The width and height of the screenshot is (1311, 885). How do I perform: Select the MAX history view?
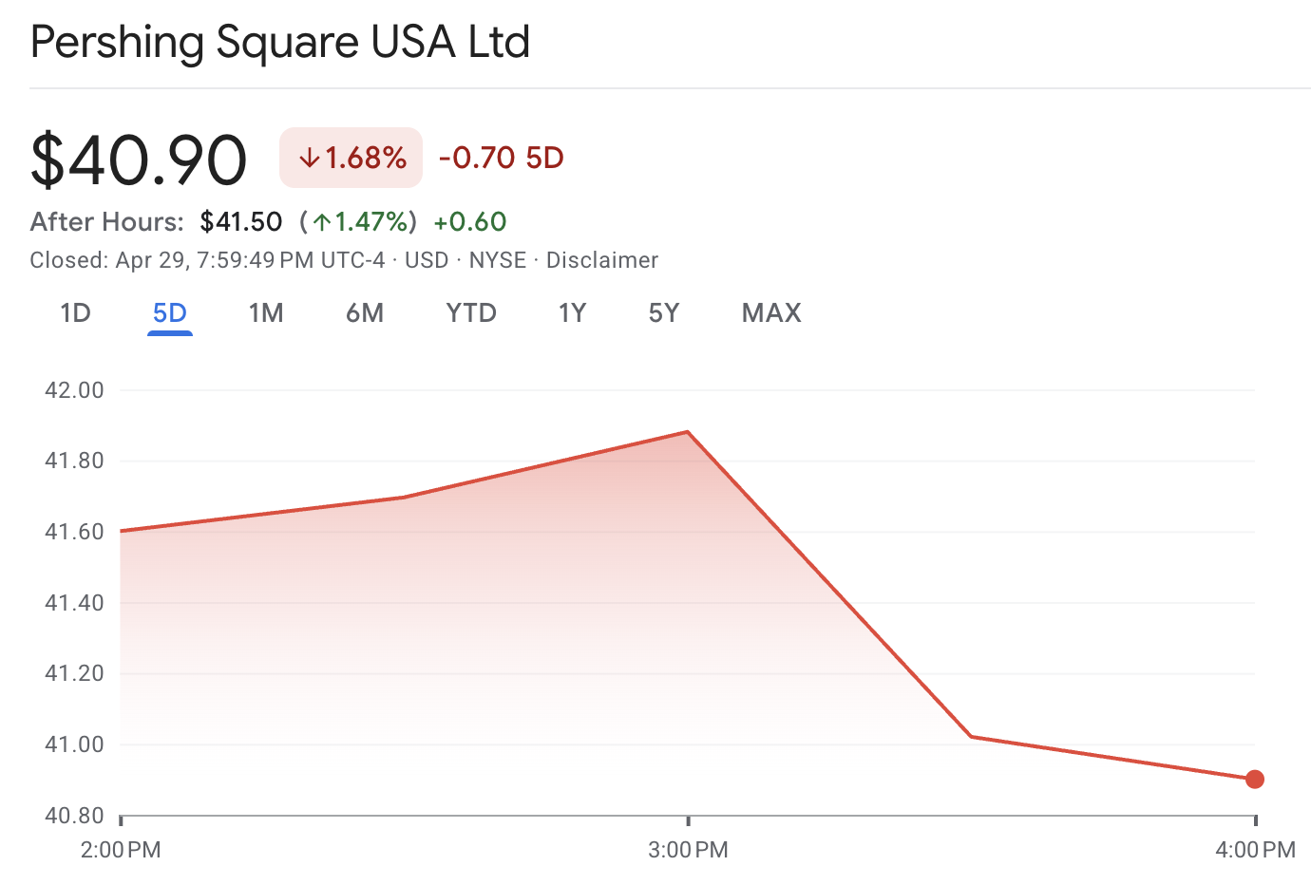pyautogui.click(x=770, y=312)
